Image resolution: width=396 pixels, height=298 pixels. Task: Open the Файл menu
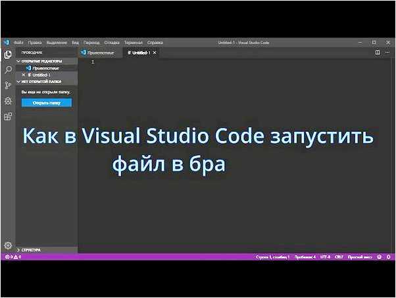[18, 43]
